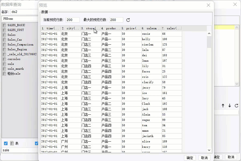Click the preview table scroll-down arrow

[x=209, y=150]
